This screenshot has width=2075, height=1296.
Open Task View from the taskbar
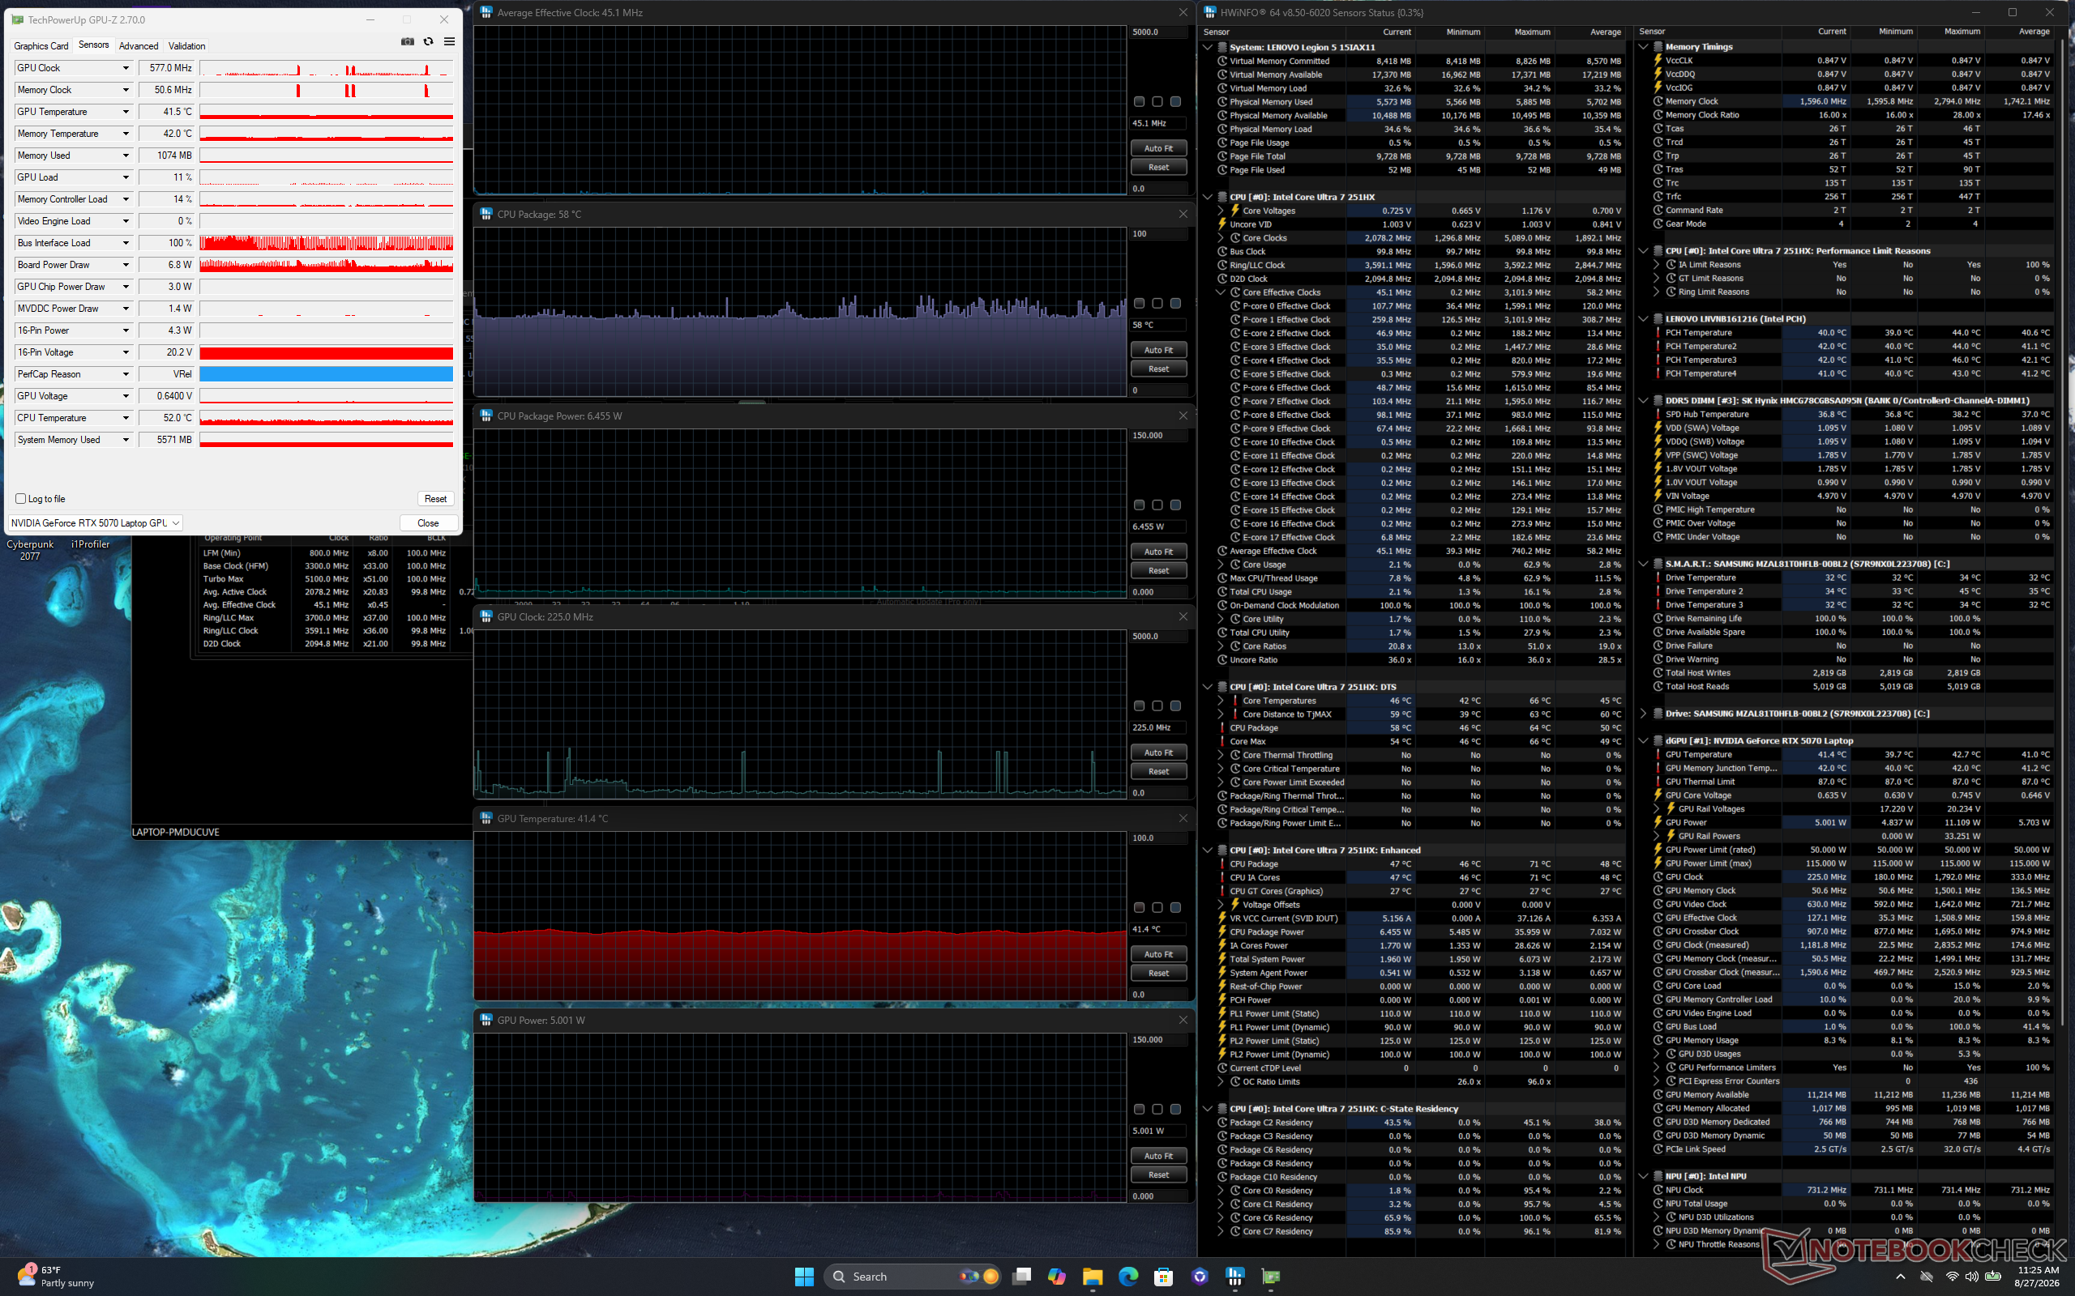[x=1021, y=1277]
